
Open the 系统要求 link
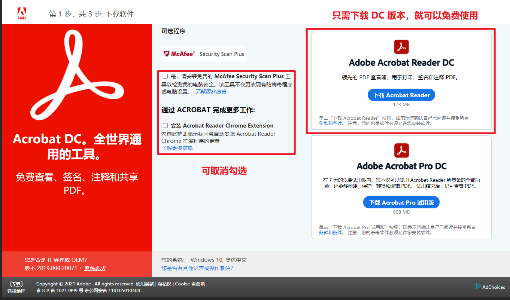coord(94,268)
